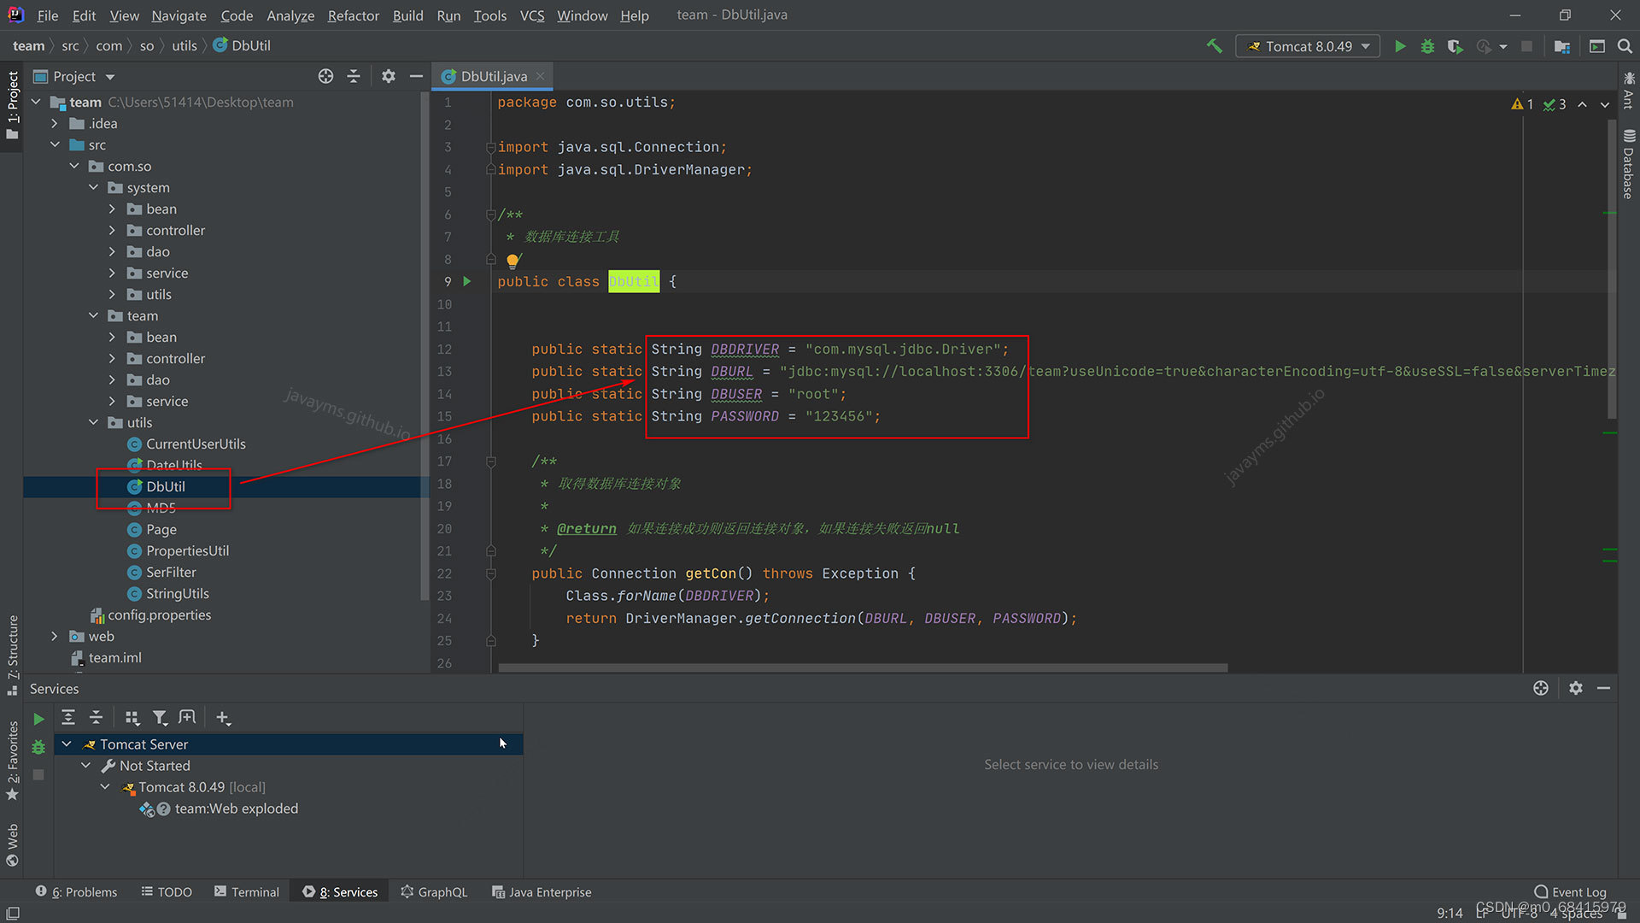
Task: Switch to the Terminal tool tab
Action: coord(246,891)
